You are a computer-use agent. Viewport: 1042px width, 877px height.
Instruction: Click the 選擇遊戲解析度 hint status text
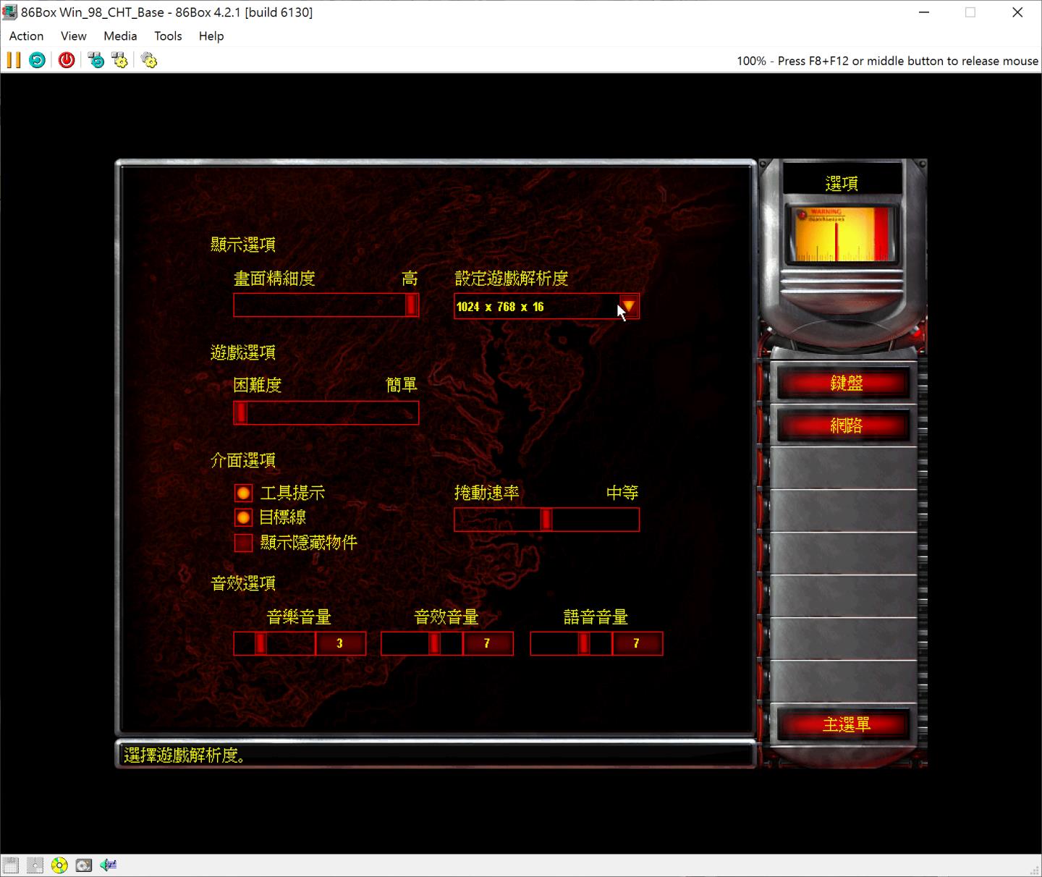[x=184, y=755]
